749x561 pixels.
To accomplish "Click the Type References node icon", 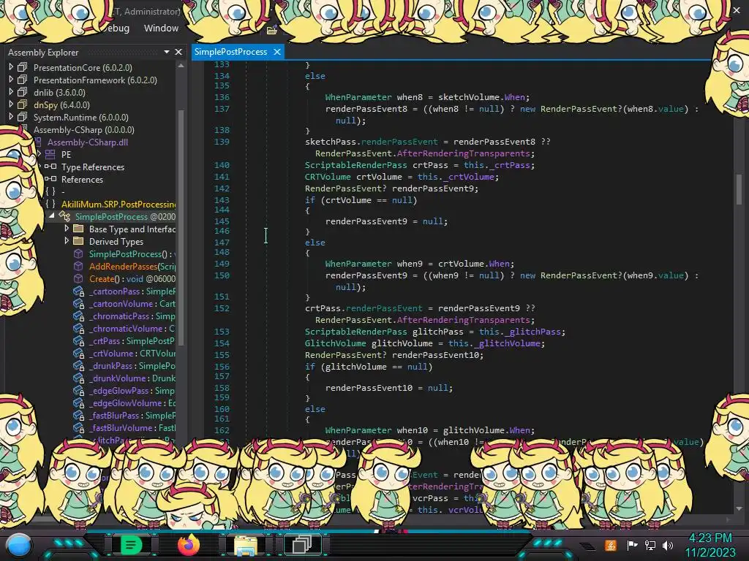I will 50,167.
